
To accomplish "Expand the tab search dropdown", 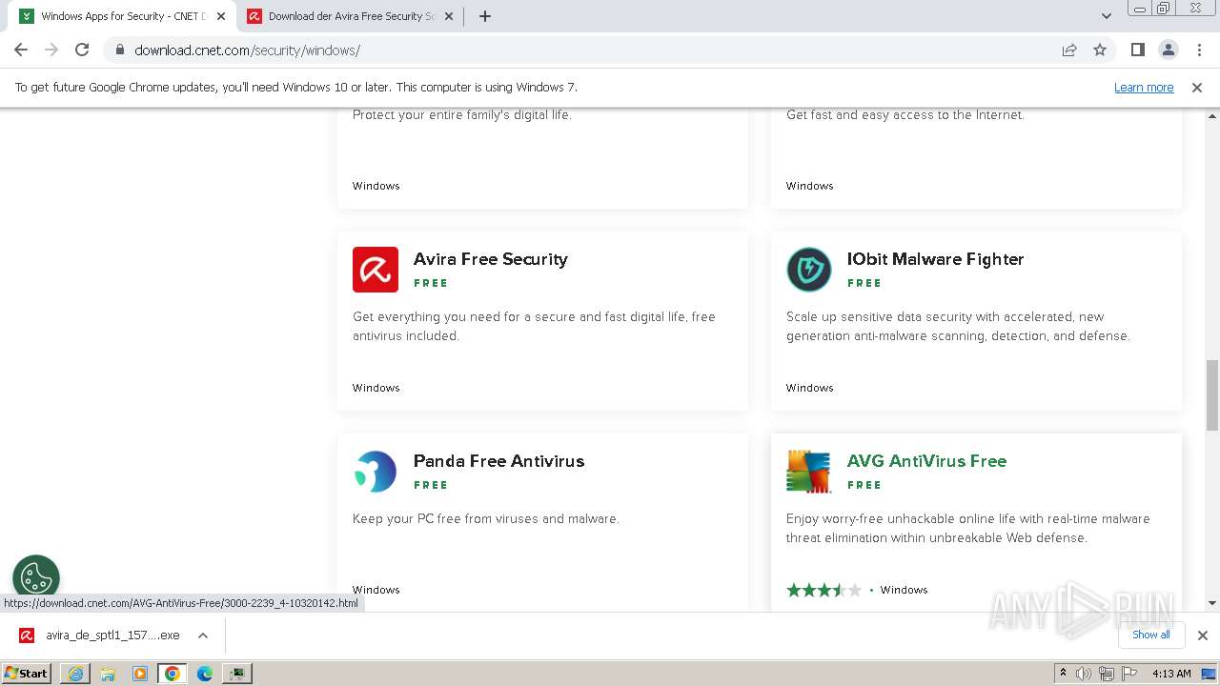I will coord(1107,16).
